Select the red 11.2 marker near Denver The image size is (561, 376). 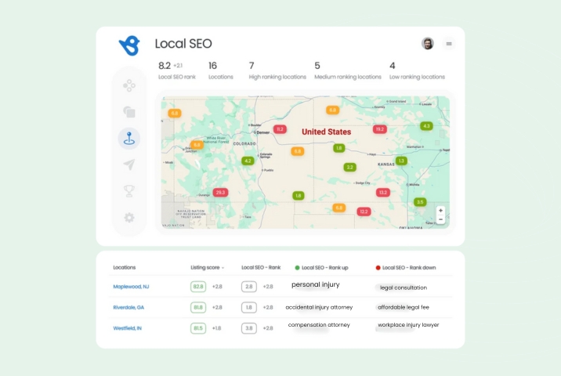pos(280,129)
